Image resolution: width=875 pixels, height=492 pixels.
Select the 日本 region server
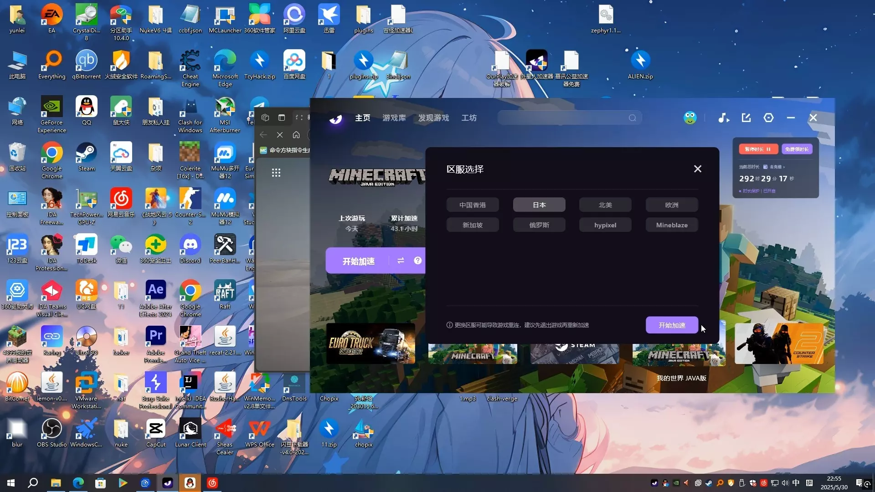(x=539, y=205)
